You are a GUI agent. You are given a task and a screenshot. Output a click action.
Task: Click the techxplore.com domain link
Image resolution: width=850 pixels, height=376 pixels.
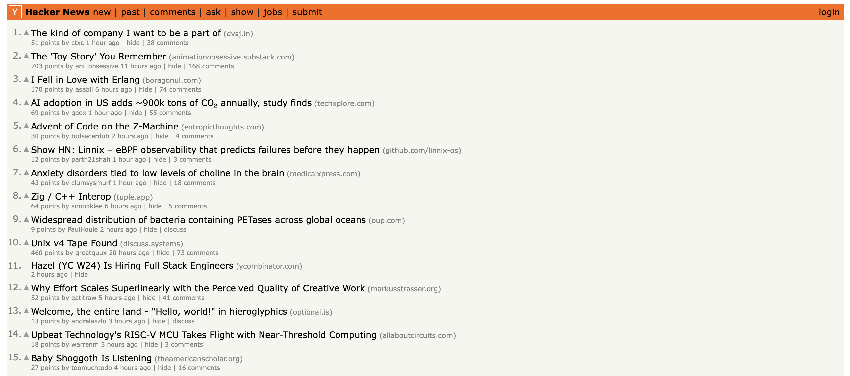[344, 104]
